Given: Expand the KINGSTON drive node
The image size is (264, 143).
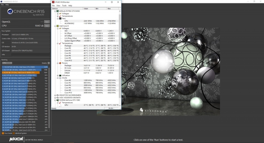Looking at the screenshot, I should (55, 95).
